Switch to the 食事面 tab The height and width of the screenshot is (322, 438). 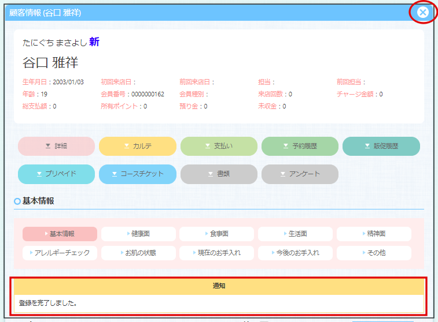[x=216, y=234]
